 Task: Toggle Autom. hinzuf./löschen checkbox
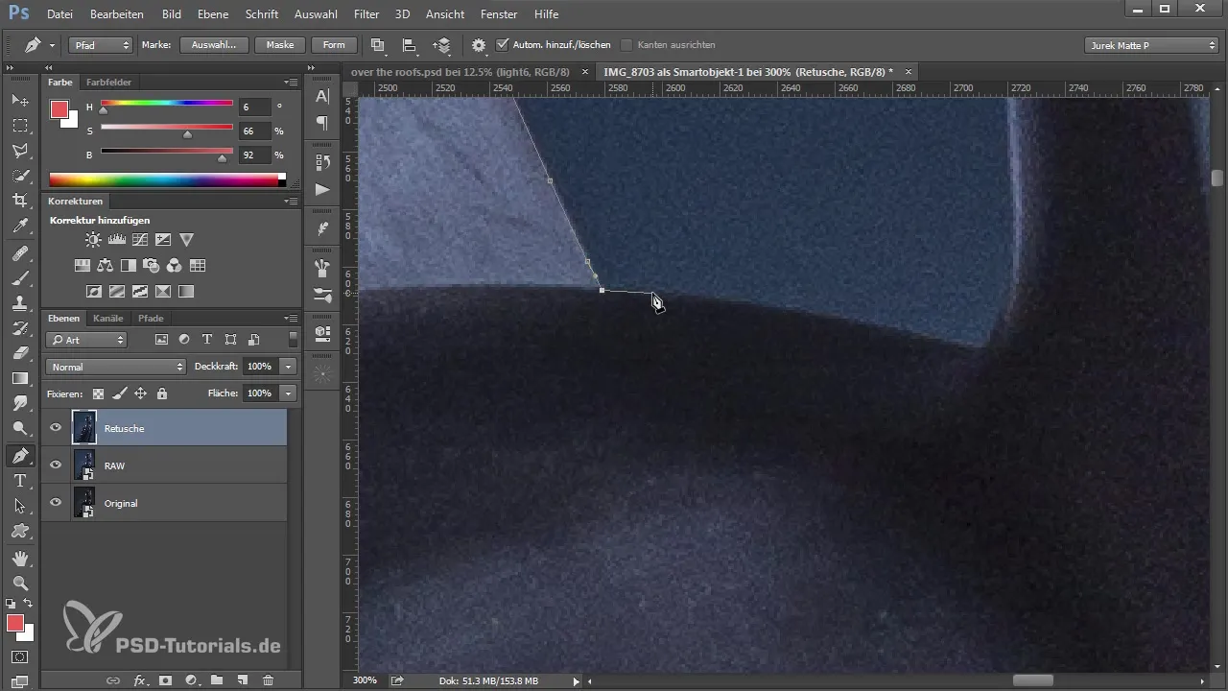coord(502,45)
